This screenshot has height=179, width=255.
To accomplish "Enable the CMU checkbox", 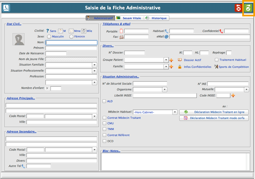I will tap(105, 123).
